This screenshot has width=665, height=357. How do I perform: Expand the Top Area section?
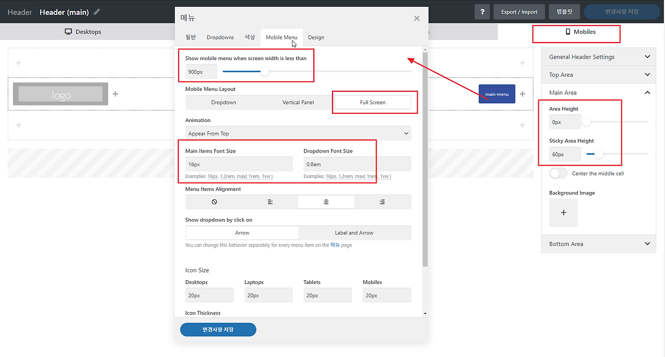598,75
